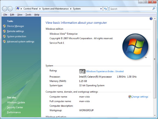Open Device Manager from the Tasks pane
Image resolution: width=158 pixels, height=119 pixels.
pyautogui.click(x=15, y=26)
